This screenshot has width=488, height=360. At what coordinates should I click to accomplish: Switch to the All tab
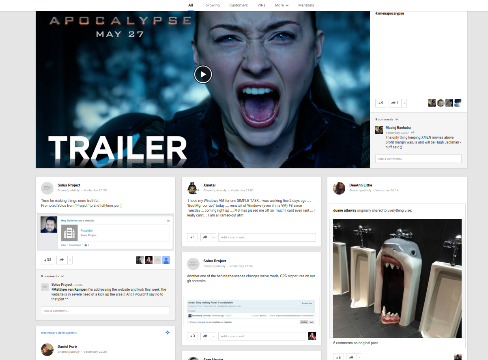(191, 5)
